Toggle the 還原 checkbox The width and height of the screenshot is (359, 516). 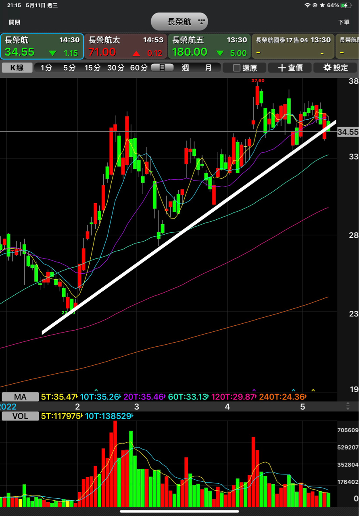(245, 68)
